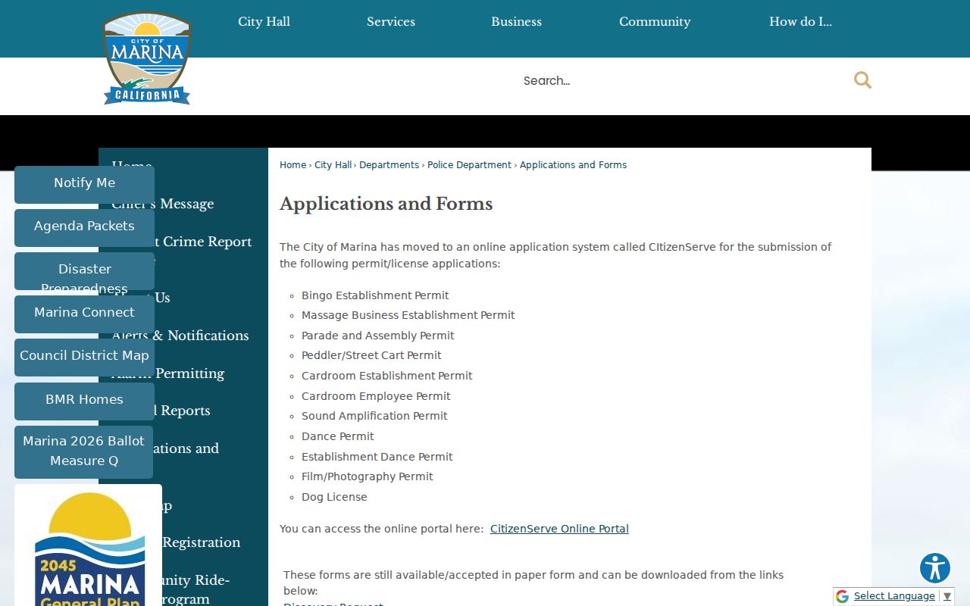The height and width of the screenshot is (606, 970).
Task: Open the CitizenServe Online Portal link
Action: point(559,529)
